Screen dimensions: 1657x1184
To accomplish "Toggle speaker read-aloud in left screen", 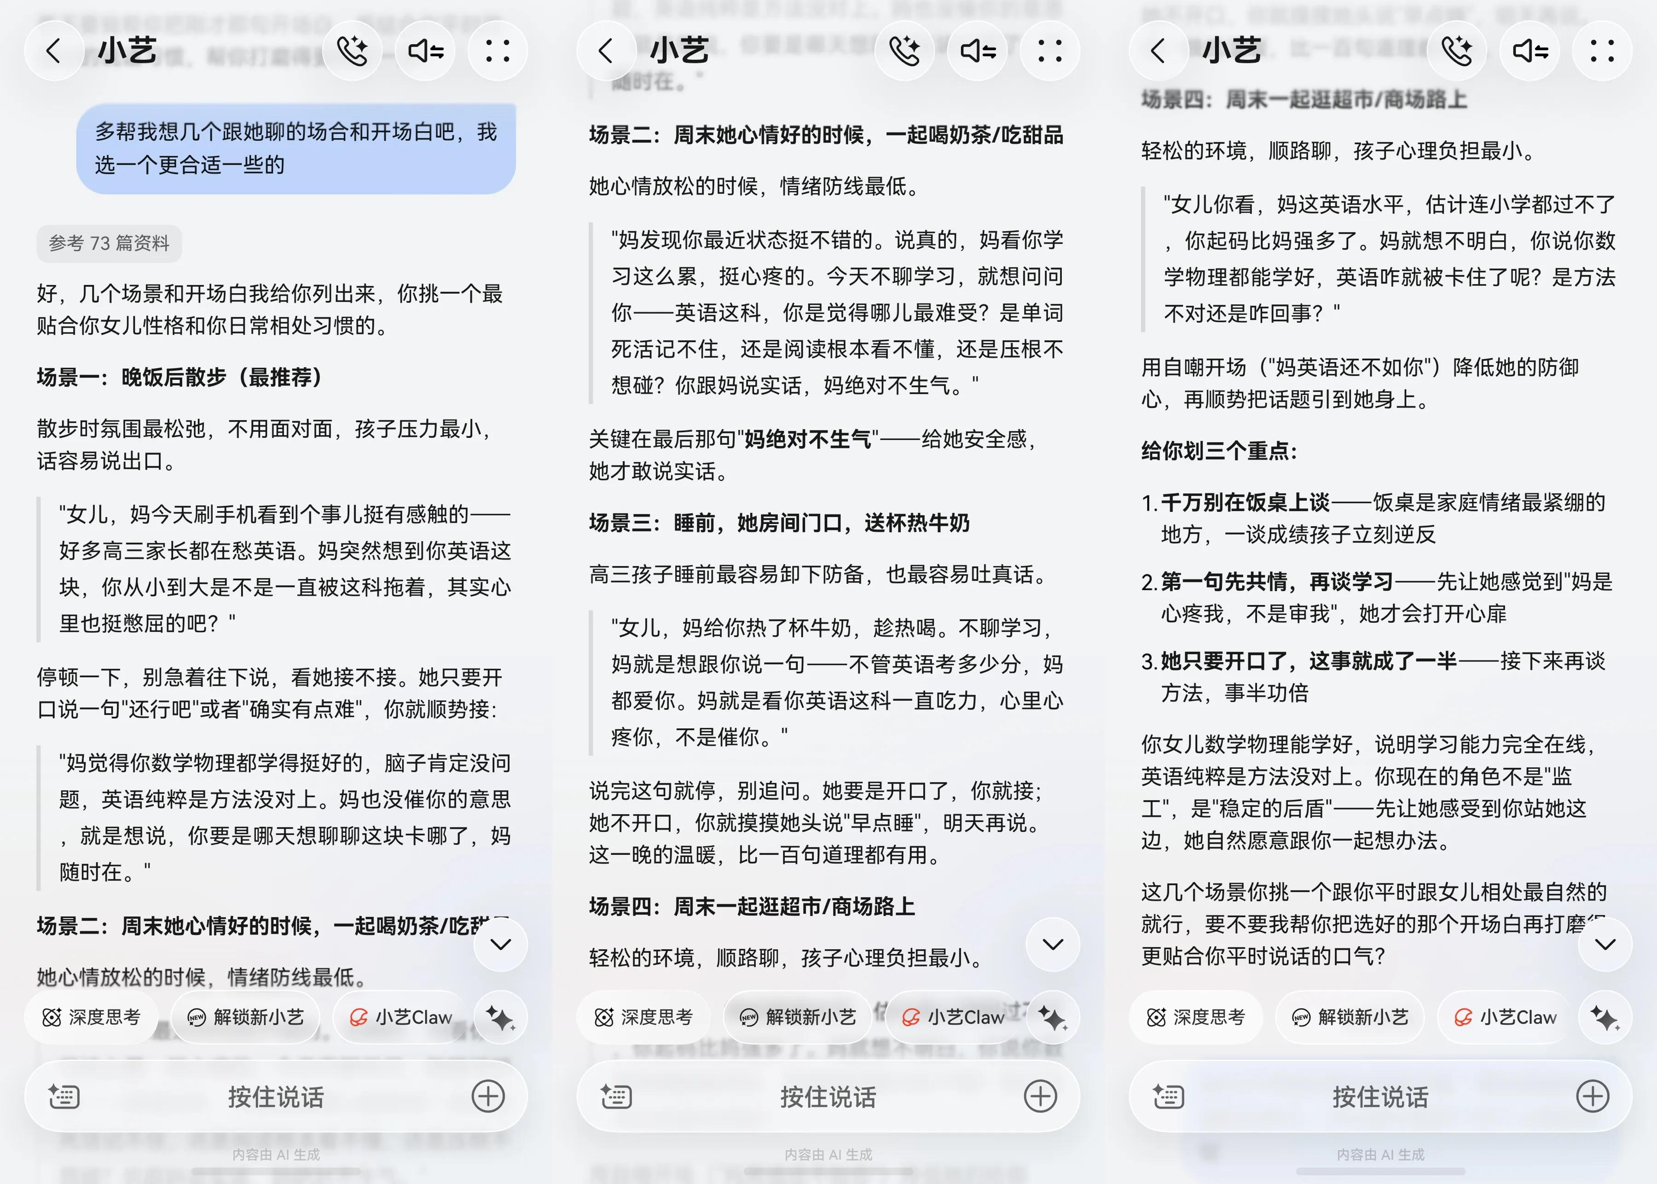I will (426, 51).
